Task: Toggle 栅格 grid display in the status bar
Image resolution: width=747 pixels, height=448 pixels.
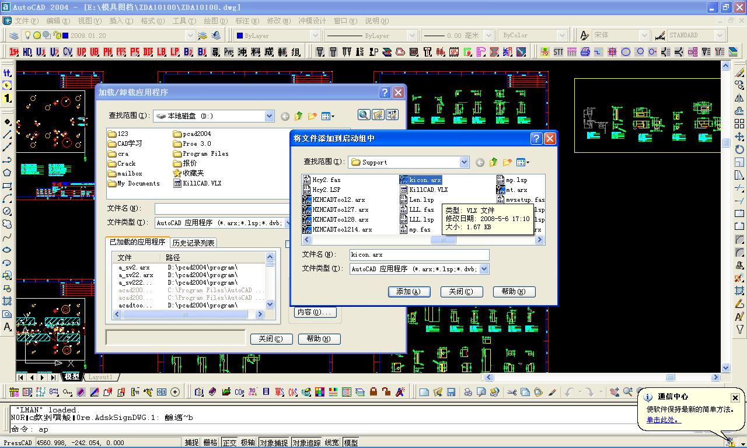Action: pos(210,443)
